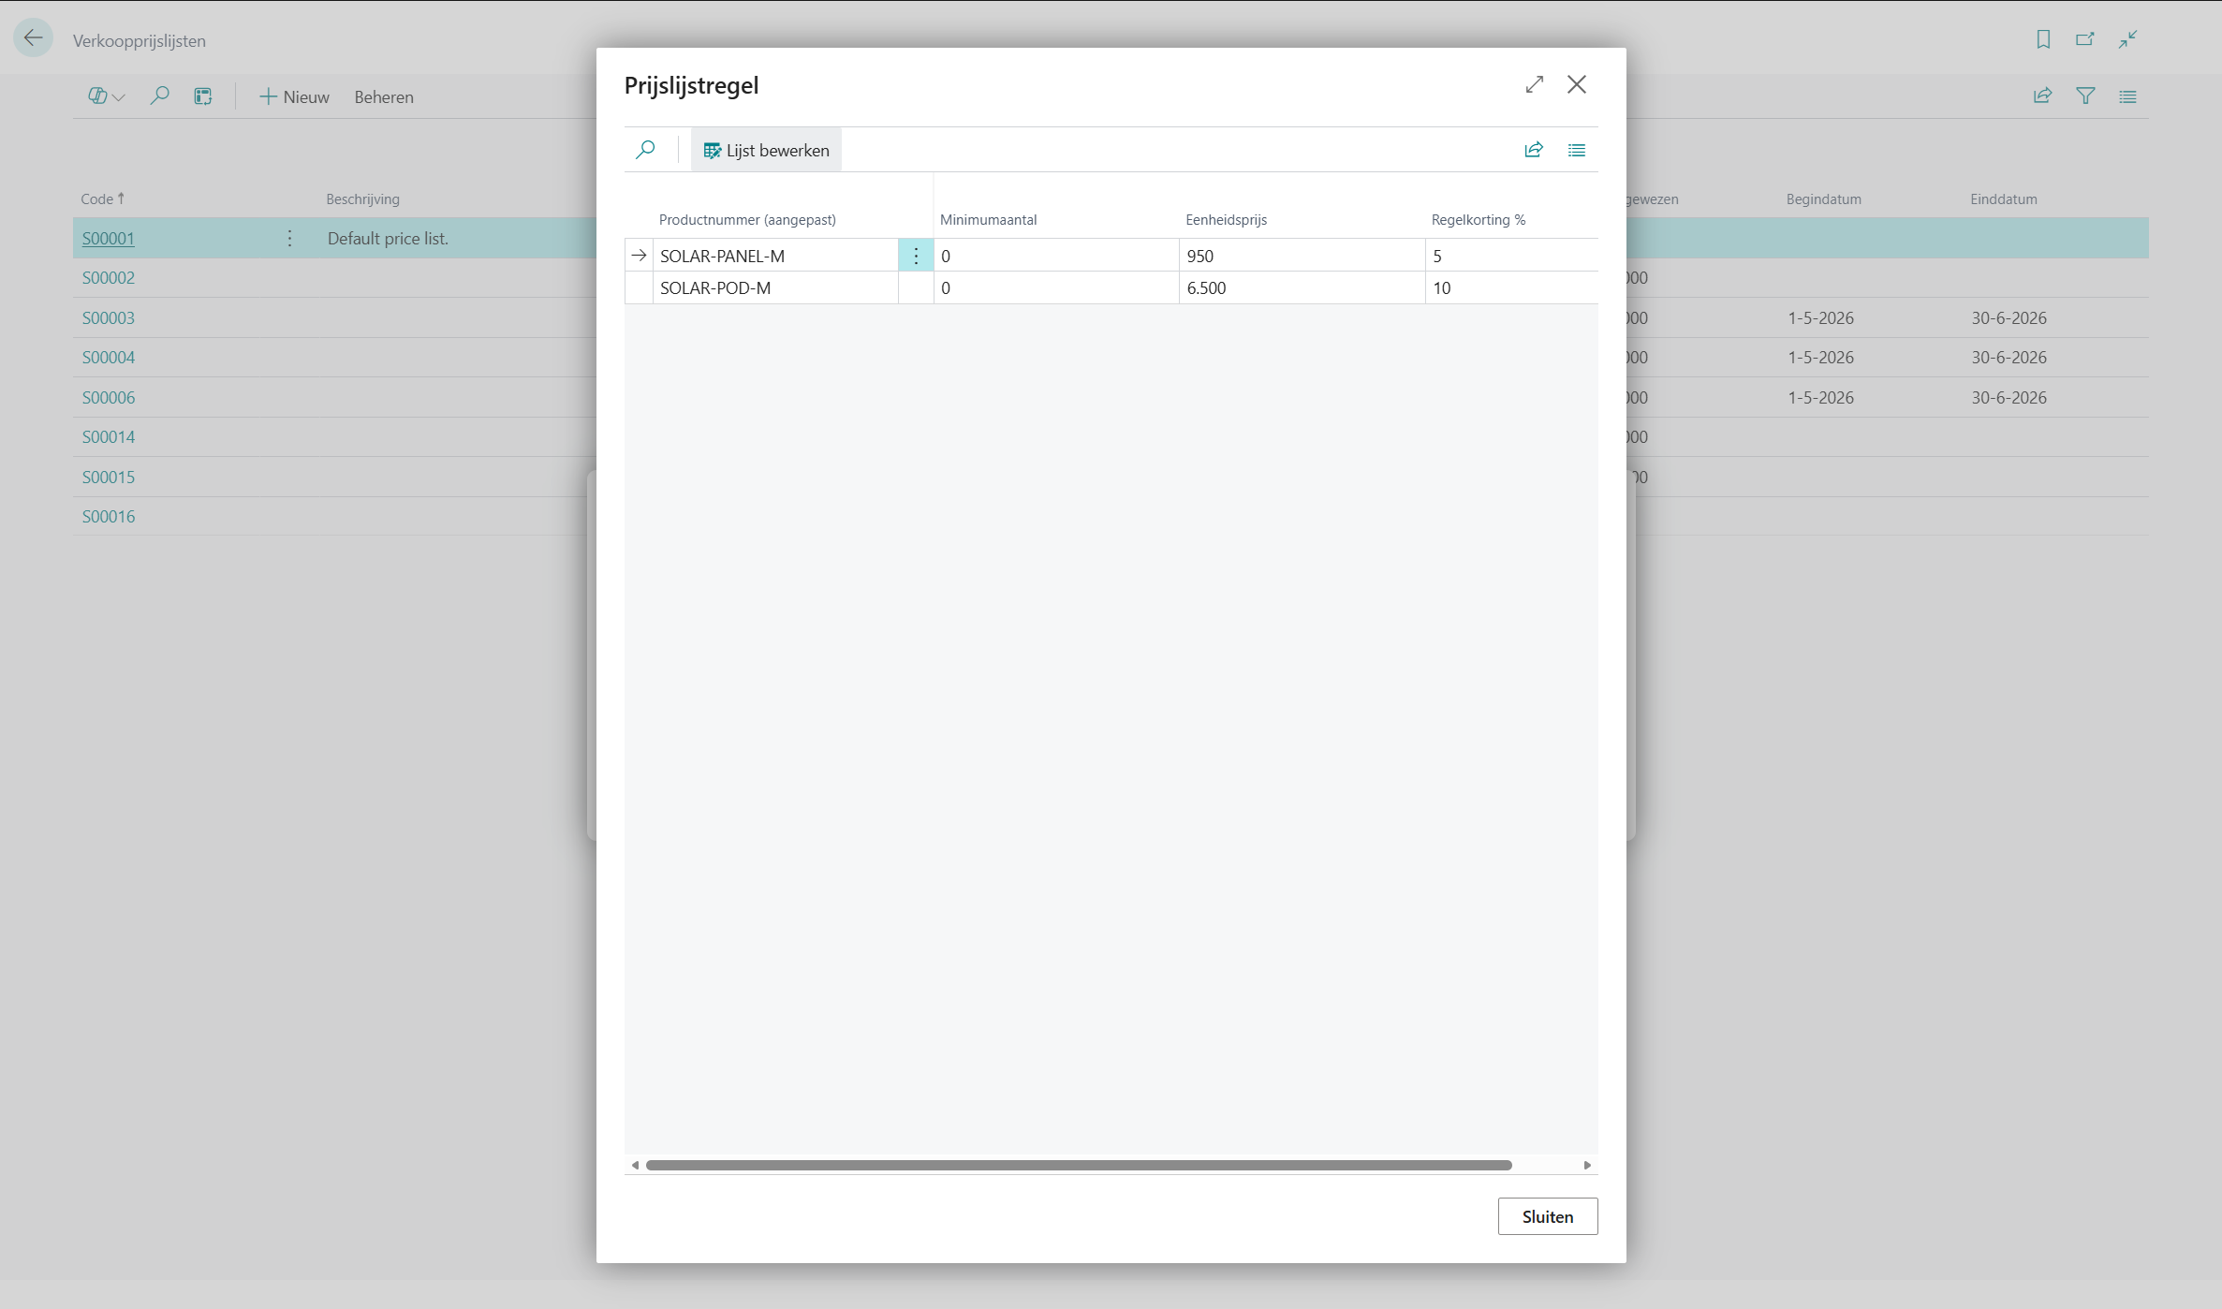2222x1309 pixels.
Task: Open price list S00003 link
Action: click(x=109, y=318)
